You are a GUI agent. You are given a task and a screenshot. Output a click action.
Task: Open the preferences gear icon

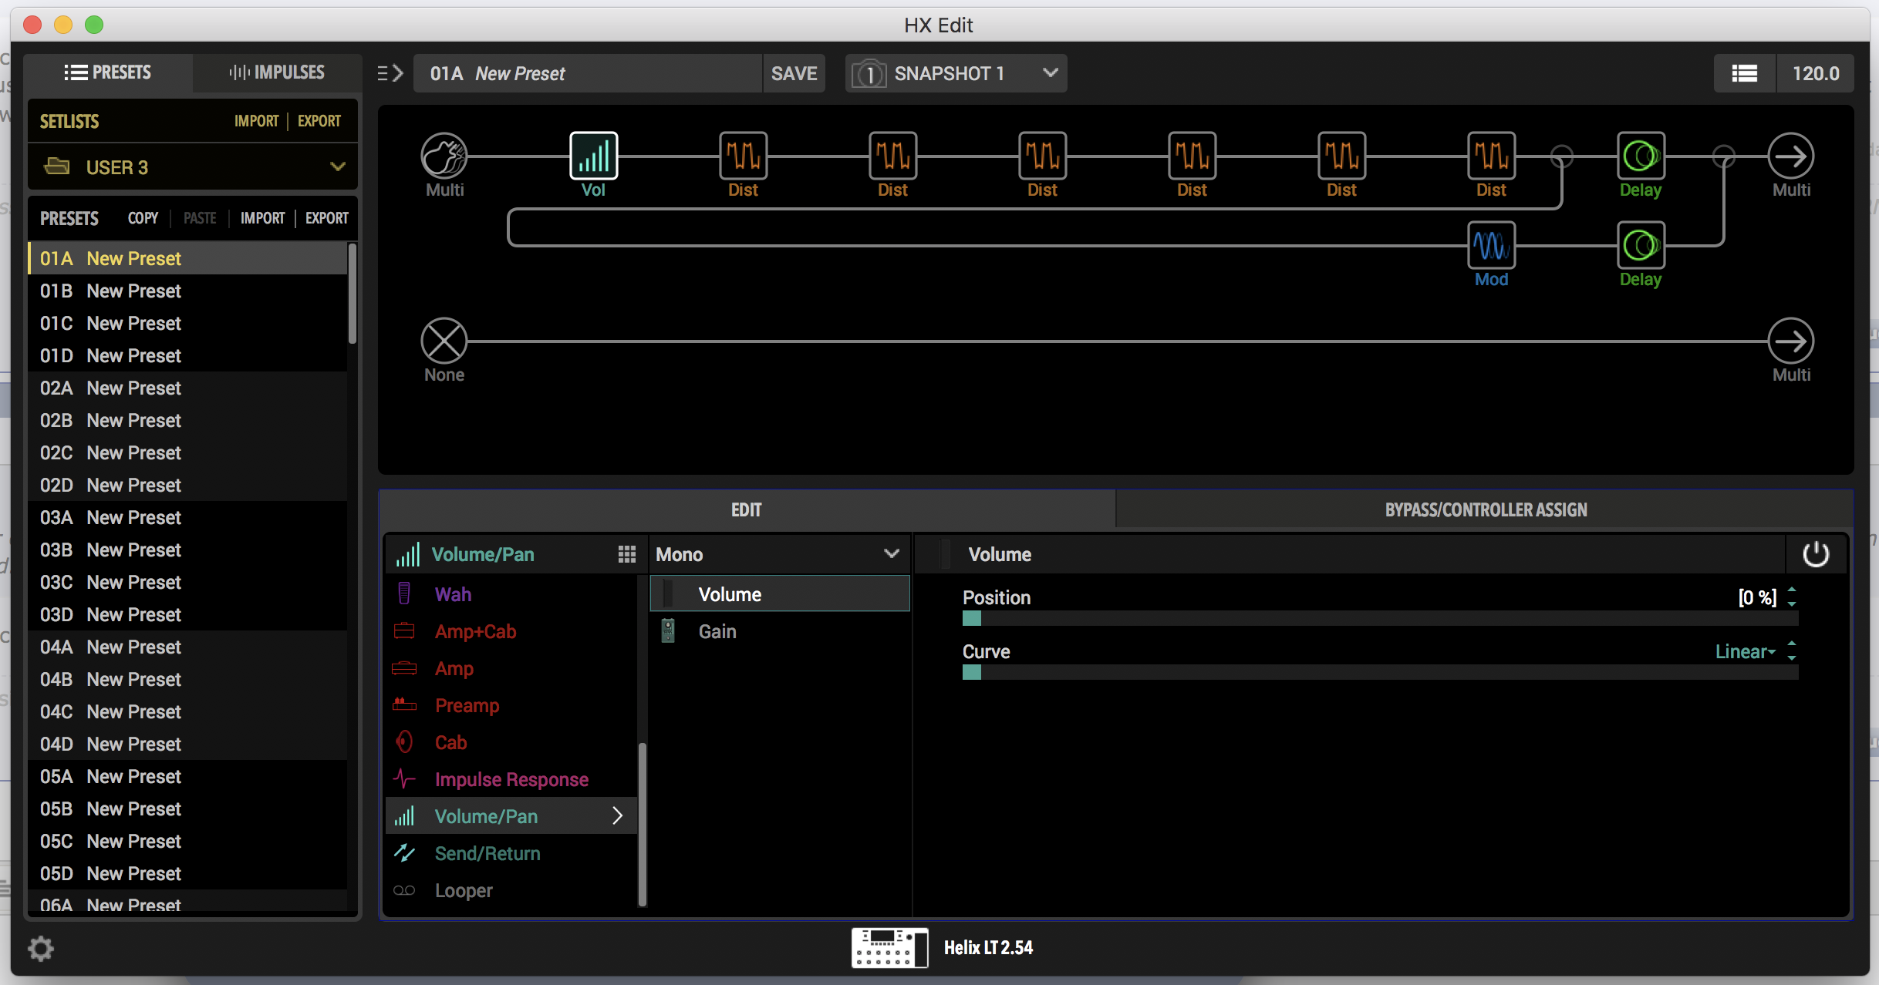tap(41, 949)
